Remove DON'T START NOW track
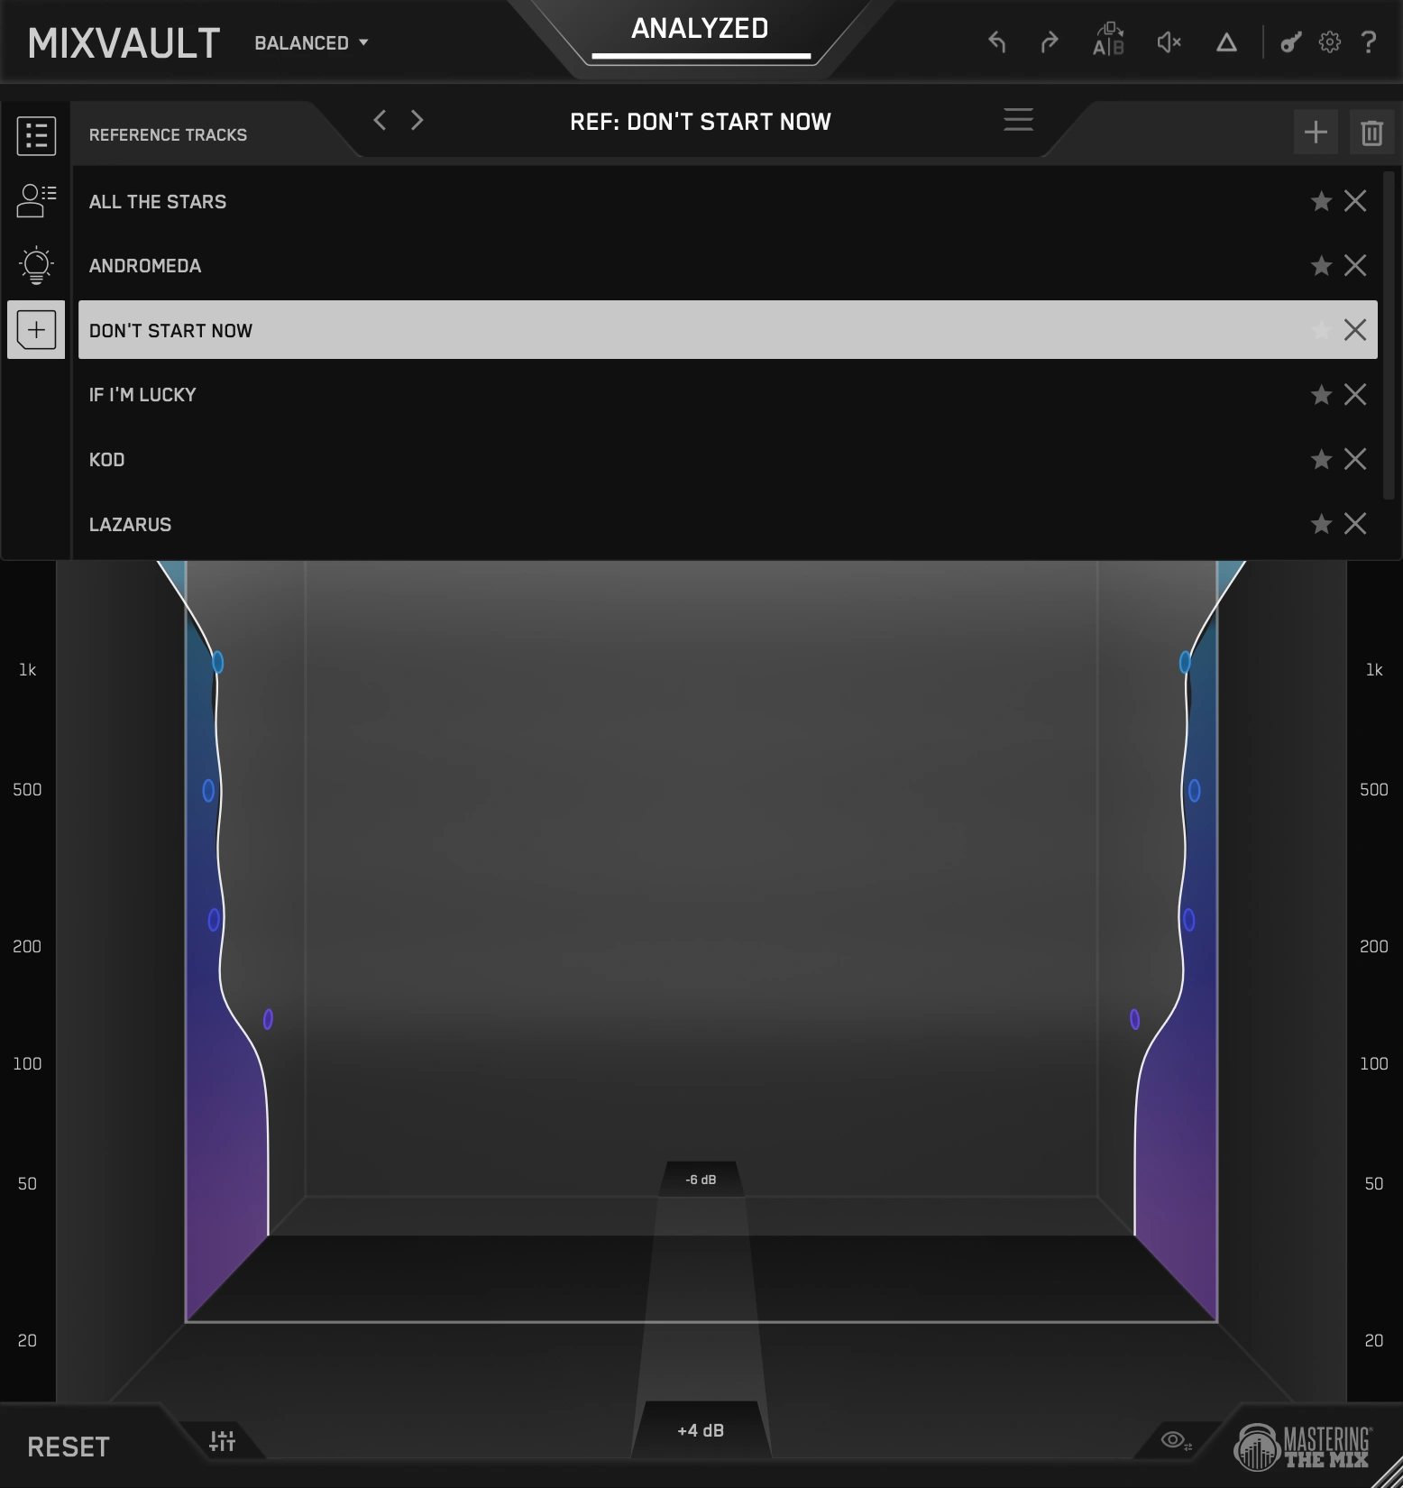1403x1488 pixels. [x=1355, y=330]
